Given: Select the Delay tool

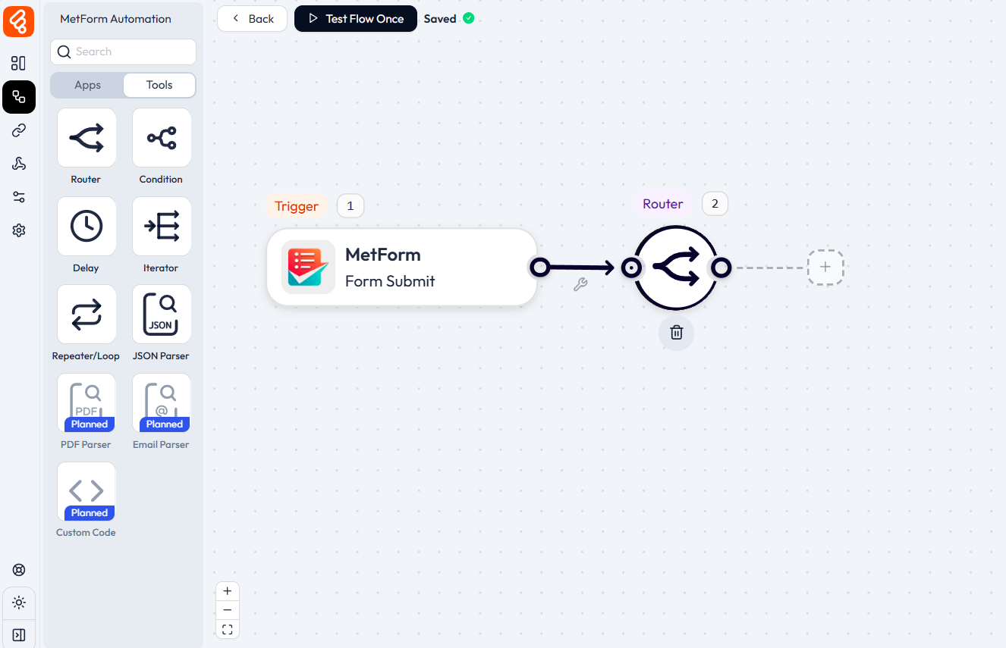Looking at the screenshot, I should pos(86,226).
